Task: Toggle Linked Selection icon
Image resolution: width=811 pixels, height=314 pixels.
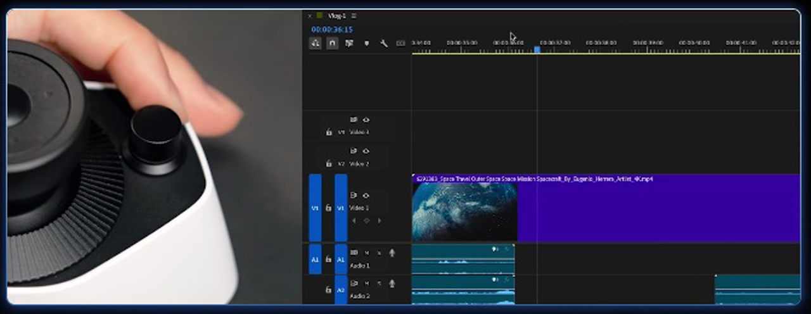Action: point(349,43)
